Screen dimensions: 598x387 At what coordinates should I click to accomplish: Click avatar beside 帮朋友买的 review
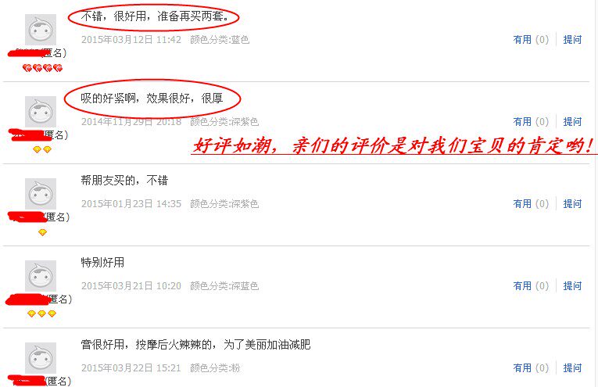[41, 194]
